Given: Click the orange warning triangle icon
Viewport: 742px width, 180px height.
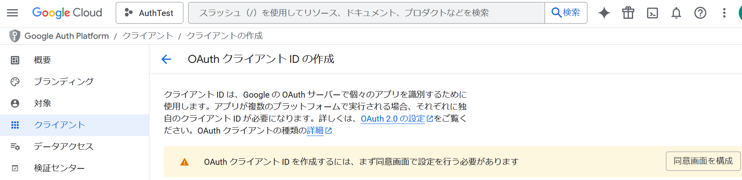Looking at the screenshot, I should pos(184,162).
